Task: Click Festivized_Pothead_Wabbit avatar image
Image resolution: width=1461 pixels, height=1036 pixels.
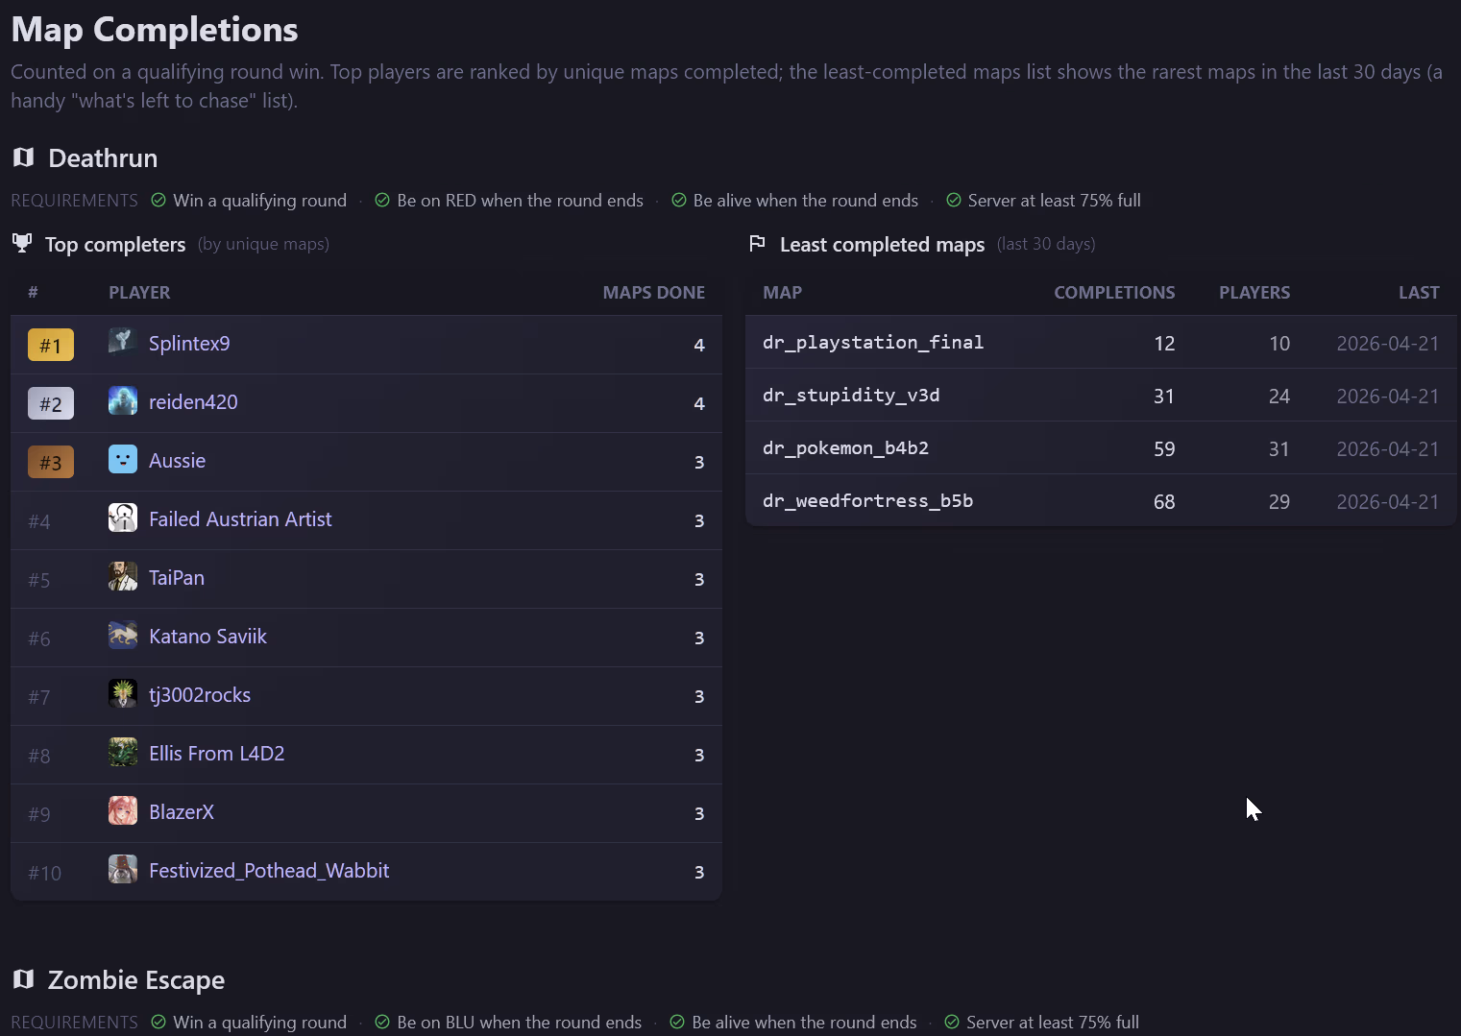Action: [x=123, y=869]
